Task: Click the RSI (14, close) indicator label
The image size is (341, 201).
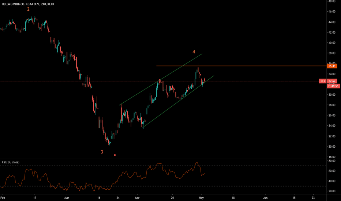Action: [11, 162]
